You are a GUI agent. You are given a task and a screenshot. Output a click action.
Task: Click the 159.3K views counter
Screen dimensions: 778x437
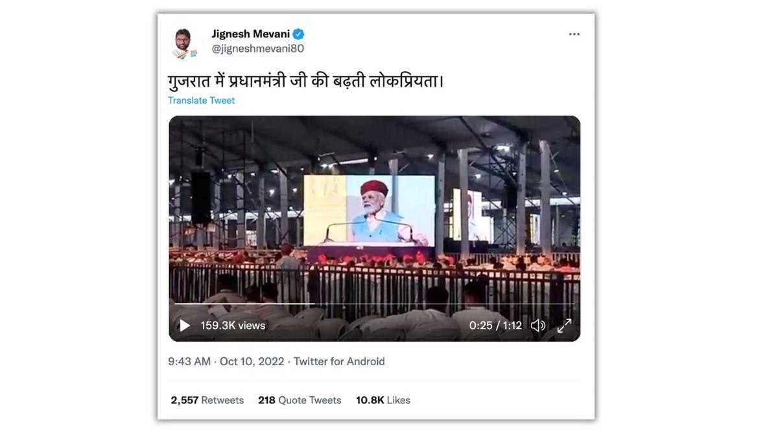[233, 326]
